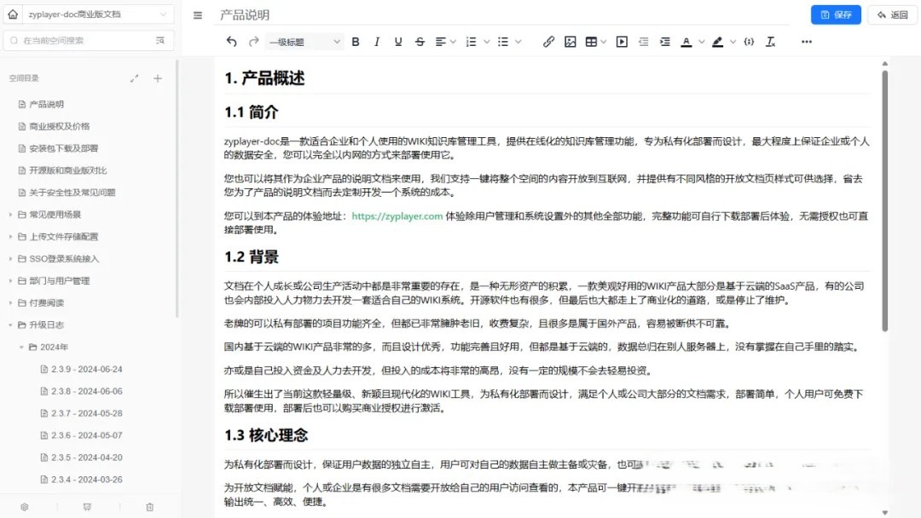921x518 pixels.
Task: Toggle italic formatting
Action: tap(377, 42)
